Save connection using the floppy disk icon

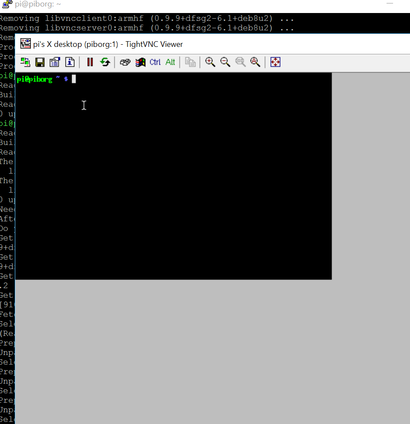[x=40, y=62]
